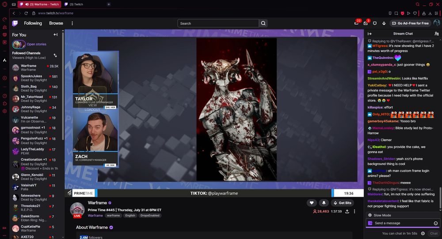Viewport: 442px width, 239px height.
Task: Click the Twitch home logo
Action: click(x=15, y=23)
